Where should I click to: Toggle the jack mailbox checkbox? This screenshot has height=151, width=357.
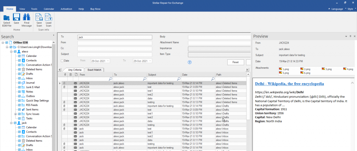click(15, 123)
